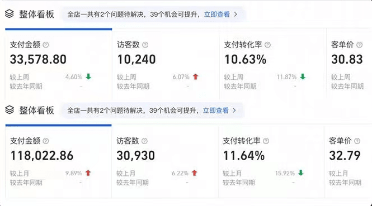Expand the chevron after upper 立即查看
The image size is (372, 206).
click(236, 15)
